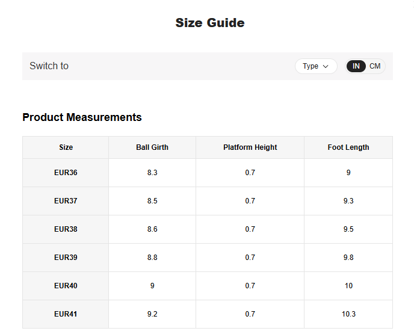The image size is (414, 334).
Task: Select the EUR39 size row label
Action: coord(66,258)
